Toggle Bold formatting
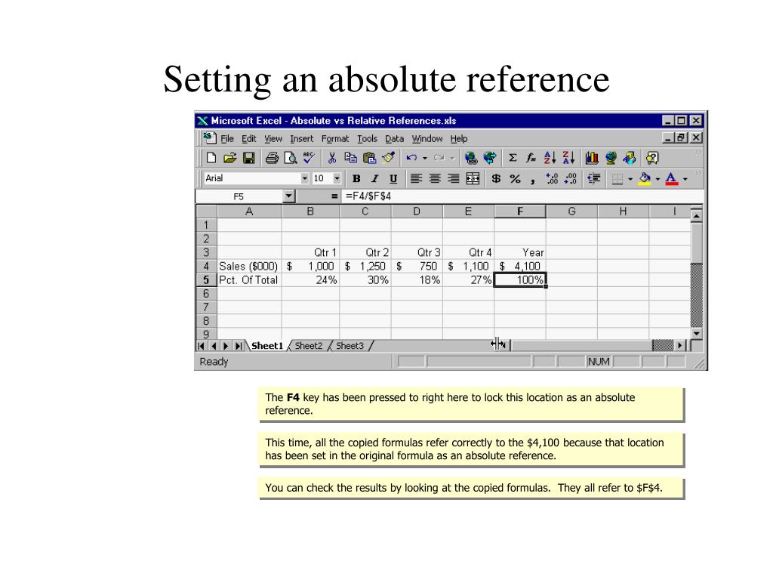 click(x=356, y=178)
